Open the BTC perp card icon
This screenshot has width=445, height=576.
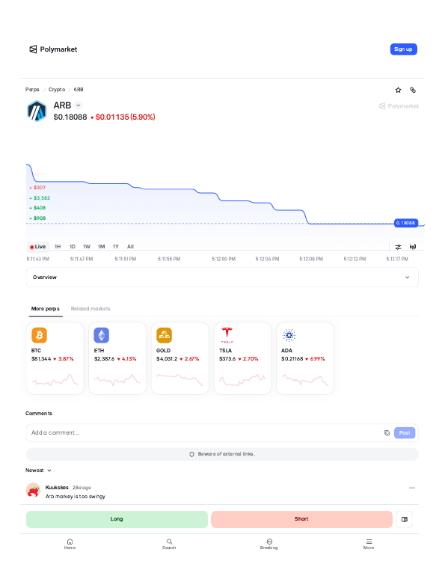40,335
